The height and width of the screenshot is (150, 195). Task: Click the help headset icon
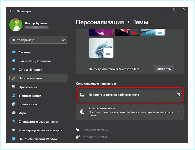(x=78, y=130)
